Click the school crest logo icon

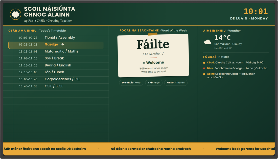(15, 14)
